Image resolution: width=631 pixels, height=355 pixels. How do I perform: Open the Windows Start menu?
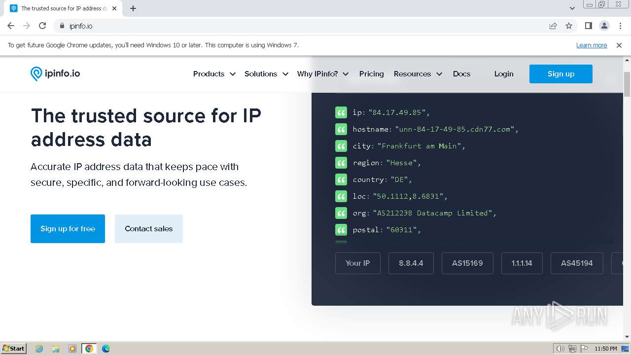[x=13, y=349]
